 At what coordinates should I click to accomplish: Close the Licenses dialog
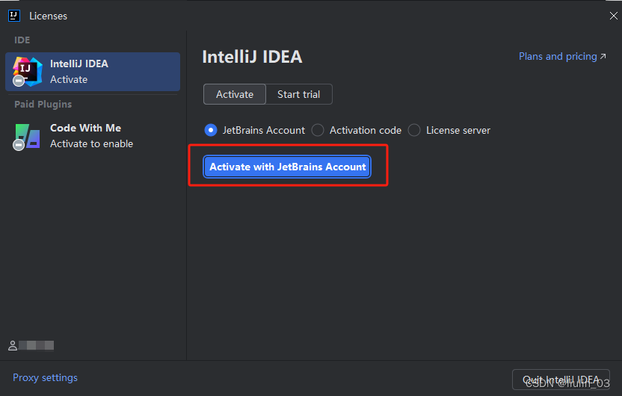pos(613,16)
